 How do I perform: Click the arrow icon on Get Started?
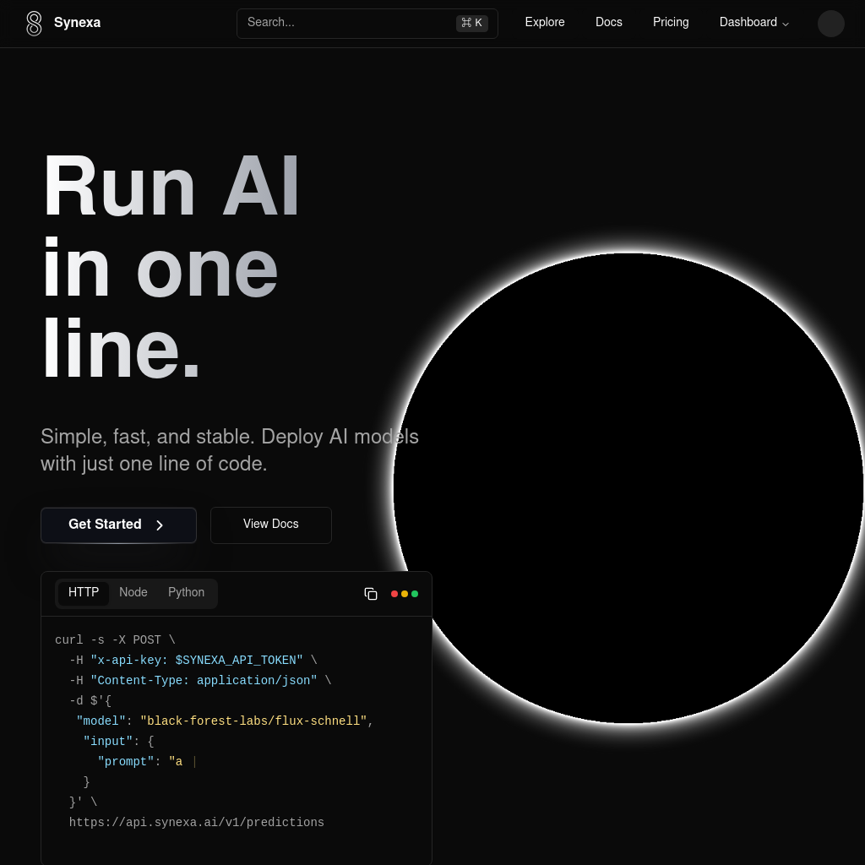(160, 525)
